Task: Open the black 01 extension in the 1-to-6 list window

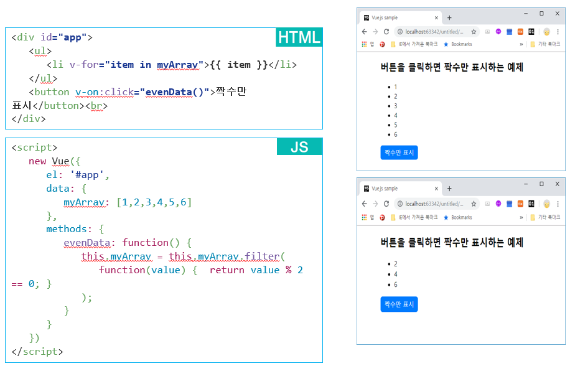Action: pyautogui.click(x=531, y=32)
